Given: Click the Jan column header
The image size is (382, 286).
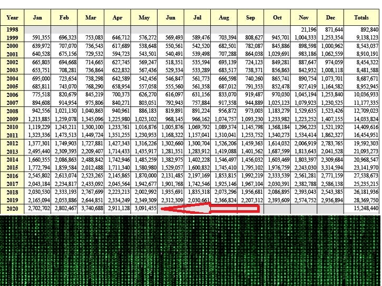Looking at the screenshot, I should 37,17.
